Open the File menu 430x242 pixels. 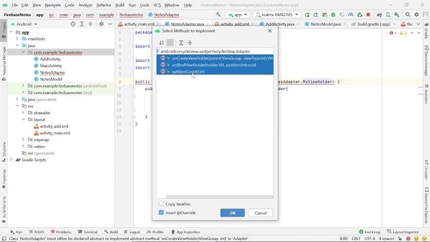point(15,5)
